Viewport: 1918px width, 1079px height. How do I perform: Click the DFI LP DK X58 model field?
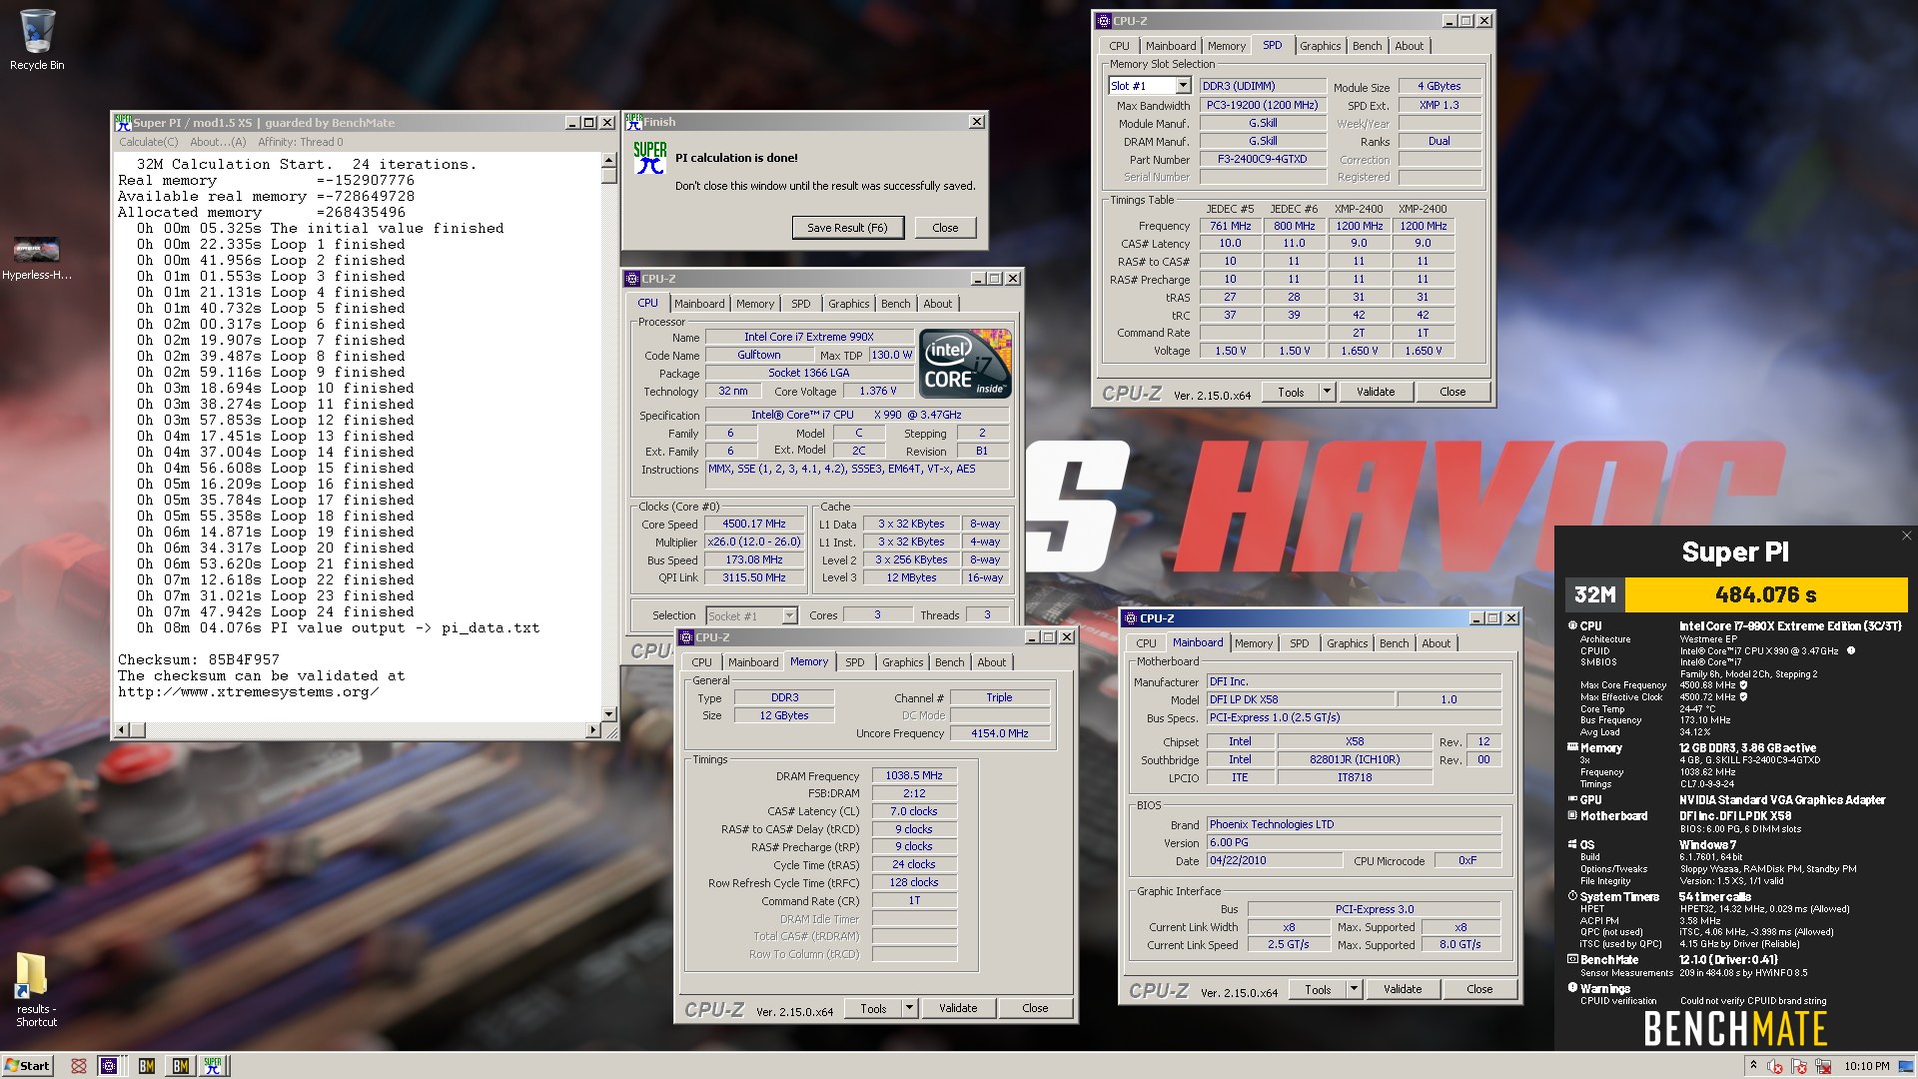pos(1300,699)
